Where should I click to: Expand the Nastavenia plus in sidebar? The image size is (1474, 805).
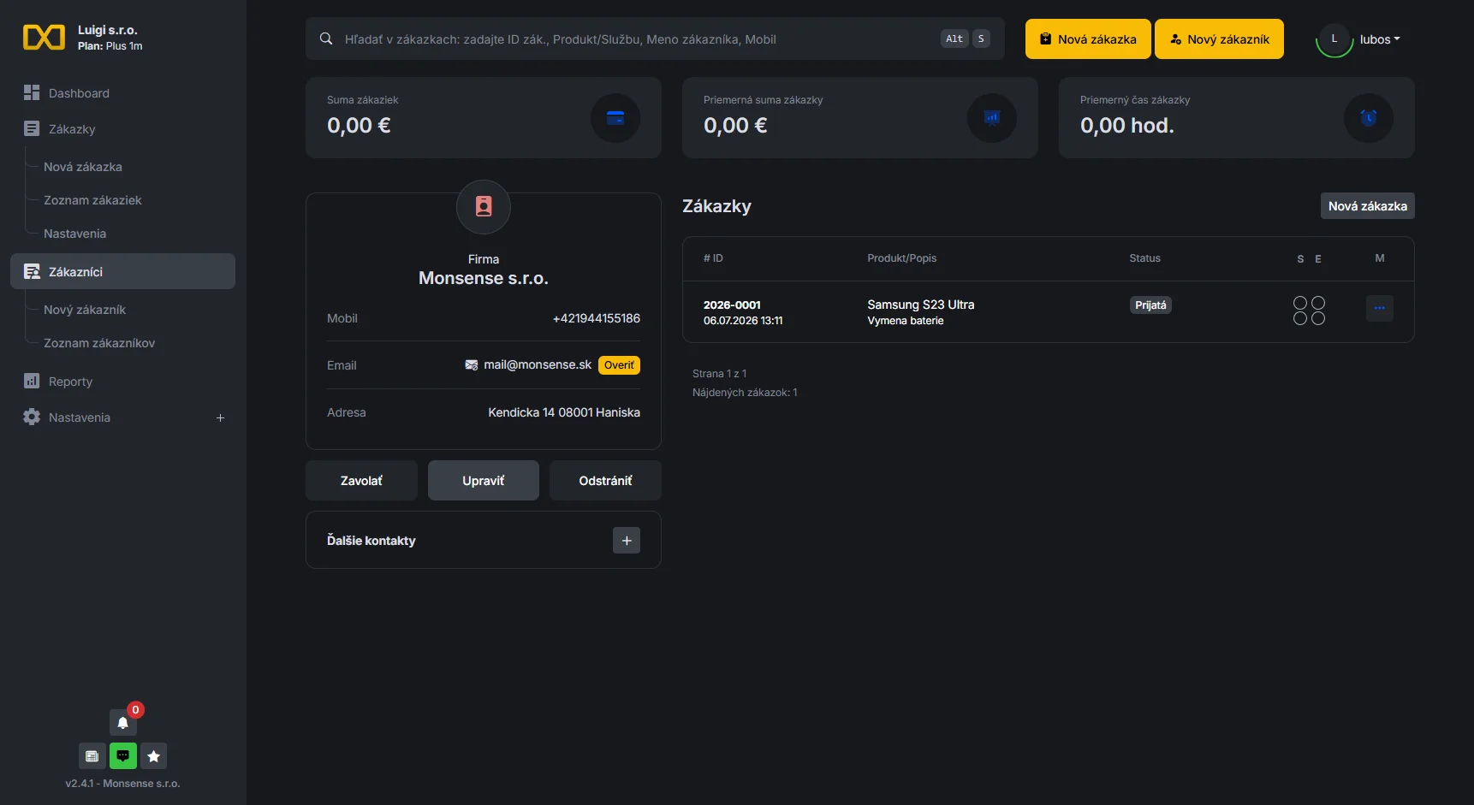point(220,417)
